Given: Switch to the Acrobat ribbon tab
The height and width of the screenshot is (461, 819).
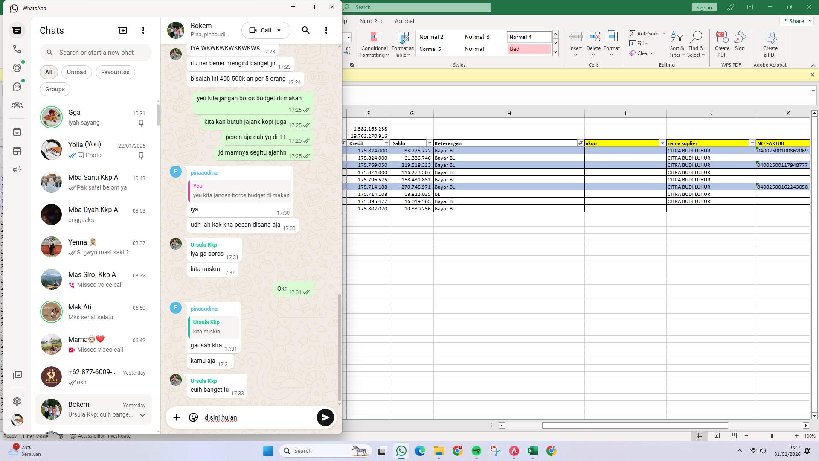Looking at the screenshot, I should [x=404, y=21].
